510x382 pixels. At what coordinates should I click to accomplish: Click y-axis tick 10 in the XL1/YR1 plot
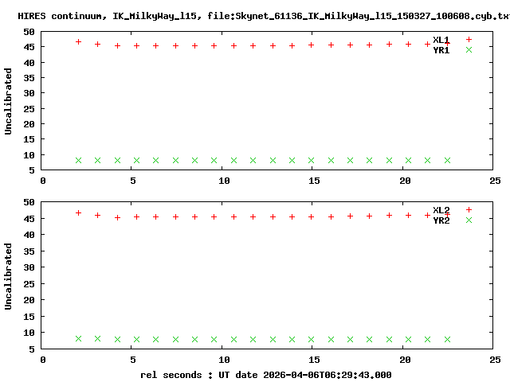(x=29, y=155)
